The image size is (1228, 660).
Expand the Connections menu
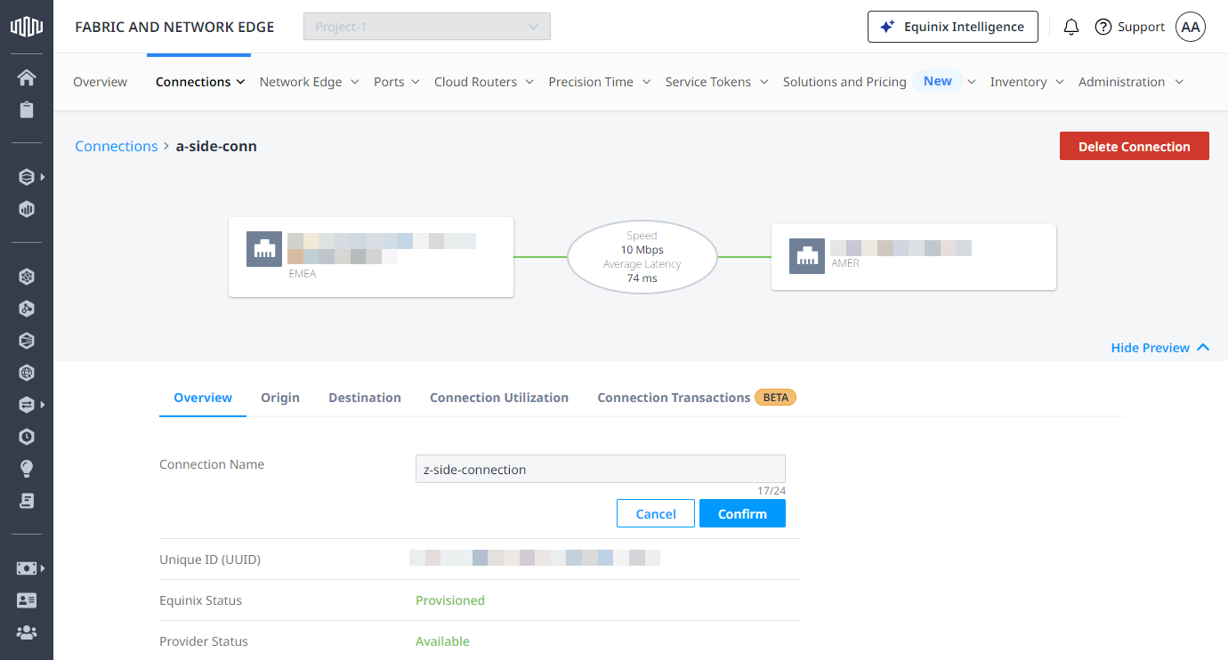pos(200,82)
